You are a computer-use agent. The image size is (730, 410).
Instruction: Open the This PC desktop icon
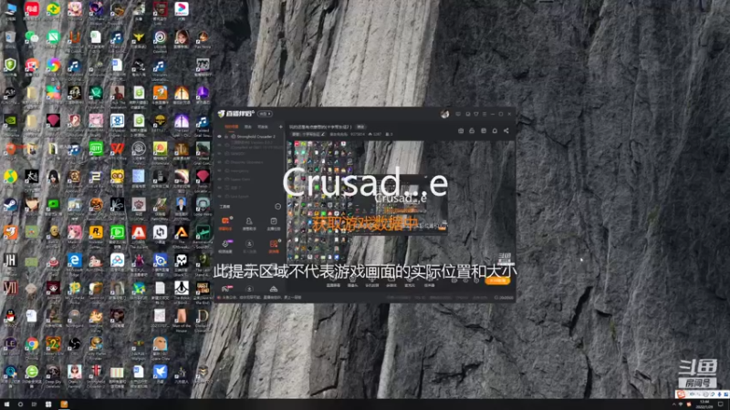click(10, 9)
